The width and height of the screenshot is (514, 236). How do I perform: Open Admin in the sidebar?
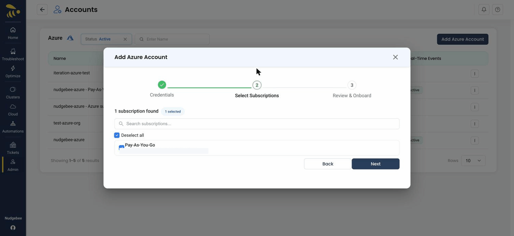13,165
